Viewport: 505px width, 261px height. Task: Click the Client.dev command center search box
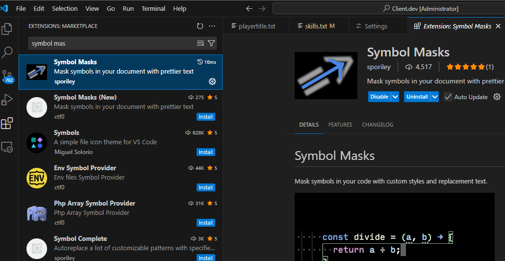(389, 9)
